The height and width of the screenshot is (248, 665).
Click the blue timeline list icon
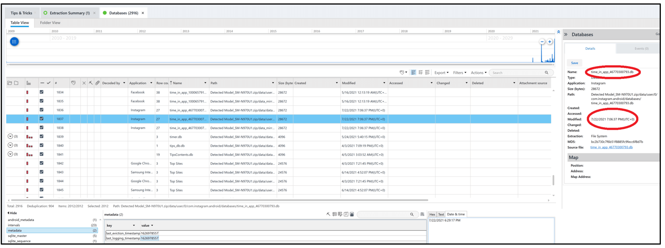[x=14, y=42]
